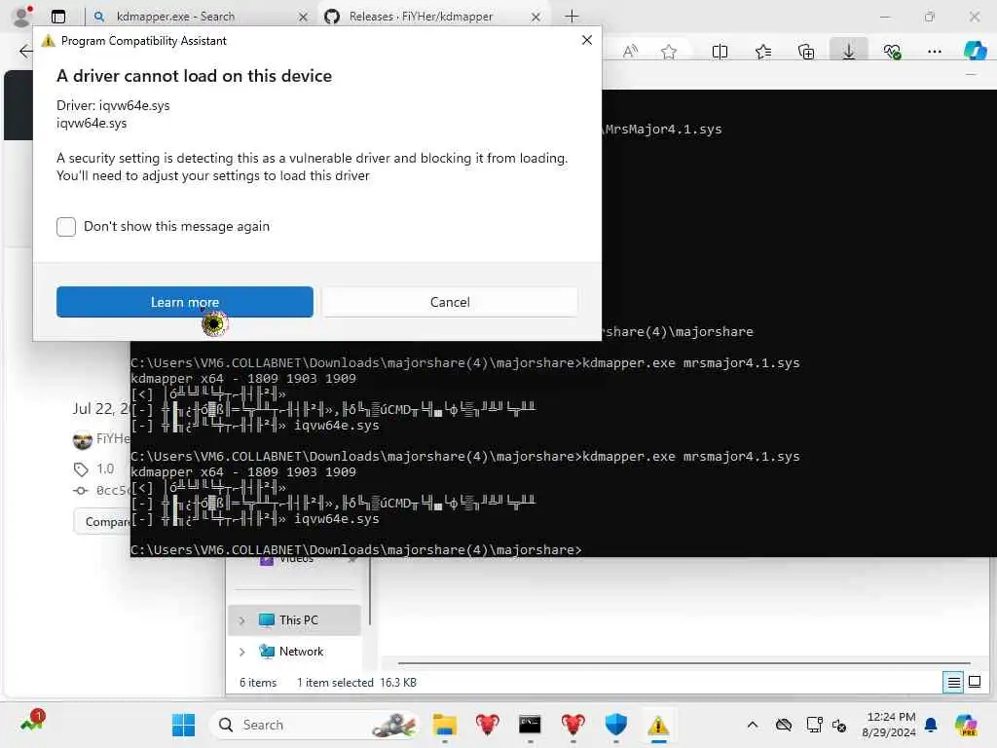Viewport: 997px width, 748px height.
Task: Open the tab actions menu icon
Action: (58, 17)
